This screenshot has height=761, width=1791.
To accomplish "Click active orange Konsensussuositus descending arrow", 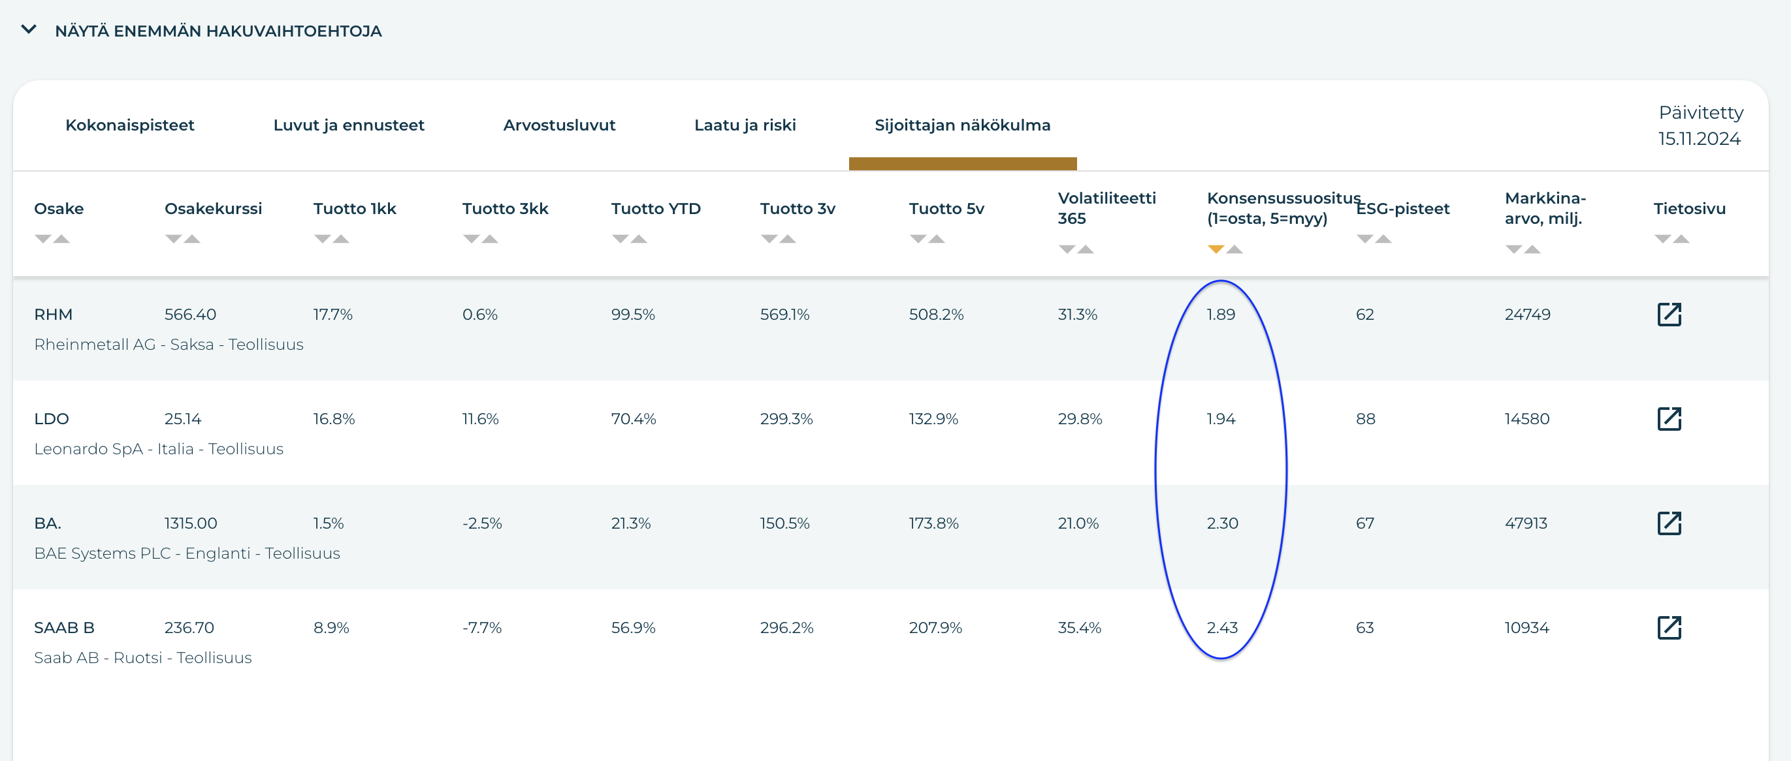I will [x=1216, y=249].
